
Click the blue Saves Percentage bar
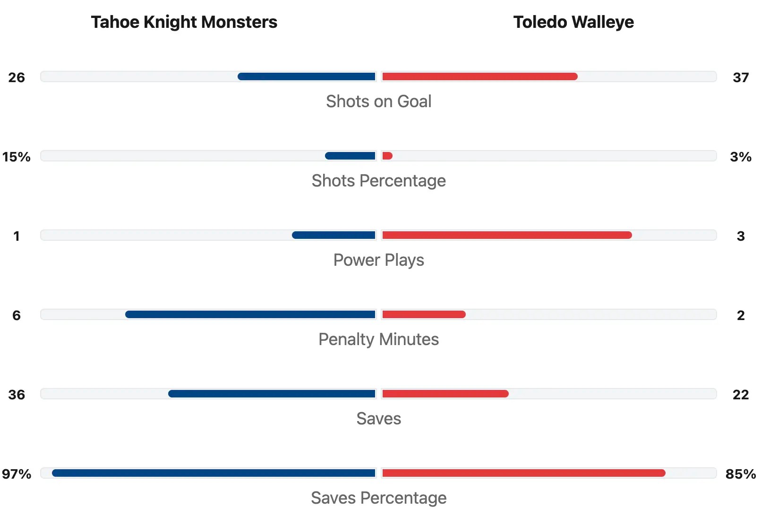[214, 473]
